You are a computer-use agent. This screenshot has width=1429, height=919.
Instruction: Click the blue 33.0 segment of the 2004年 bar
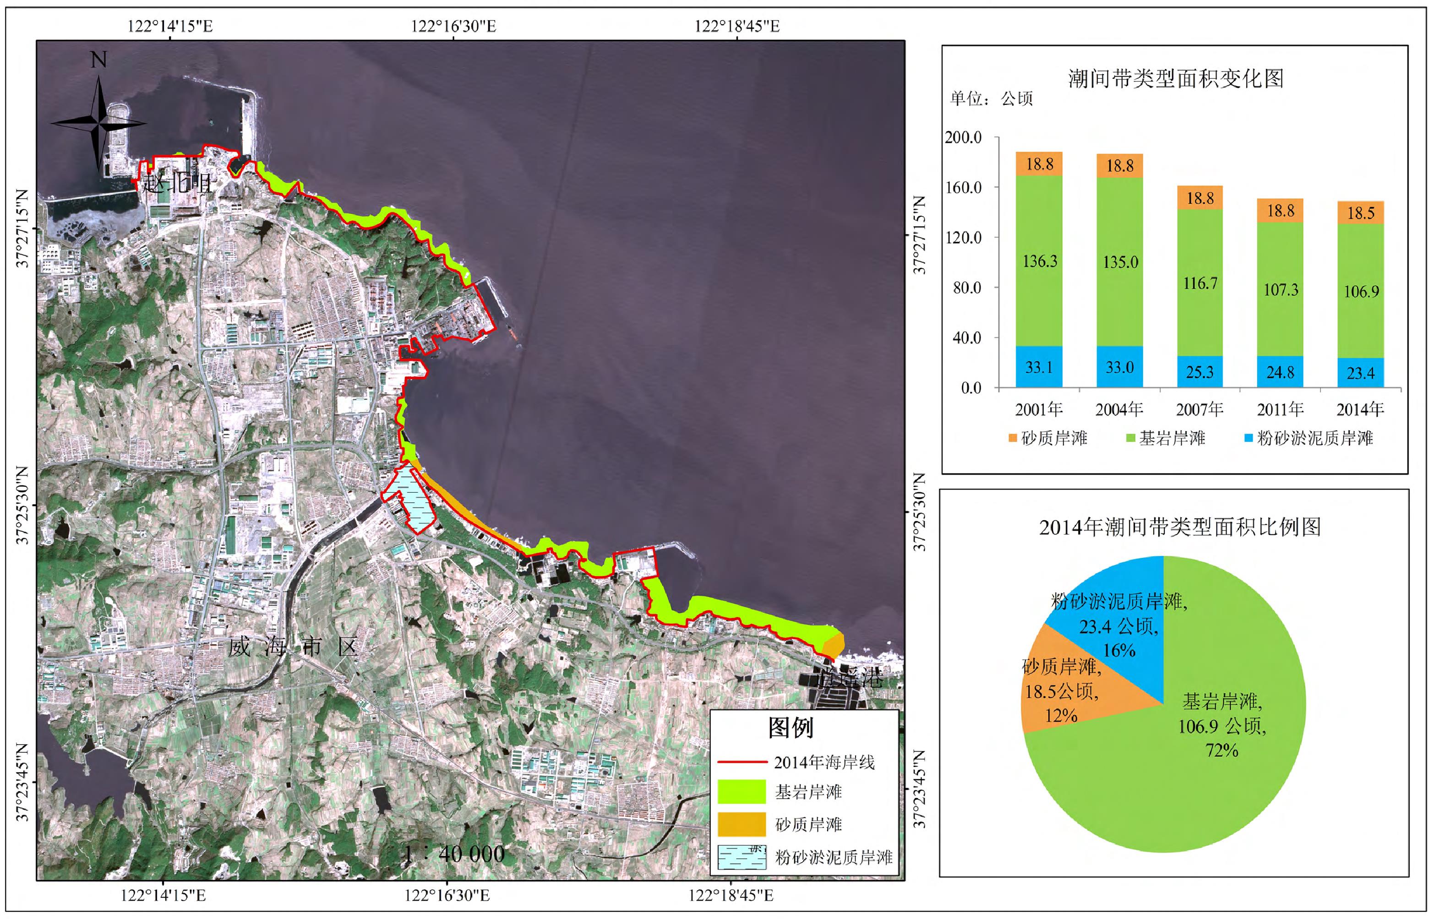point(1120,367)
